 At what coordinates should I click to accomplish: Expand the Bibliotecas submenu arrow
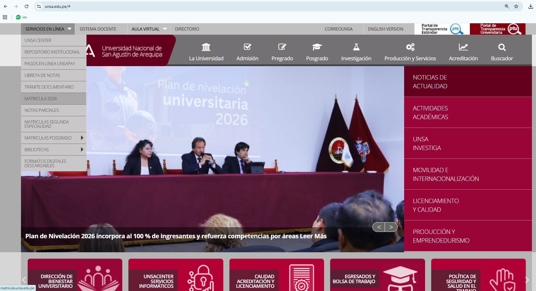[82, 149]
